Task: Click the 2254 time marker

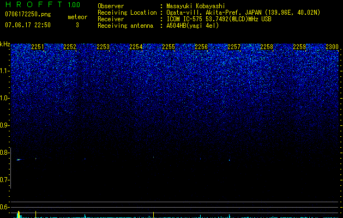Action: click(136, 47)
